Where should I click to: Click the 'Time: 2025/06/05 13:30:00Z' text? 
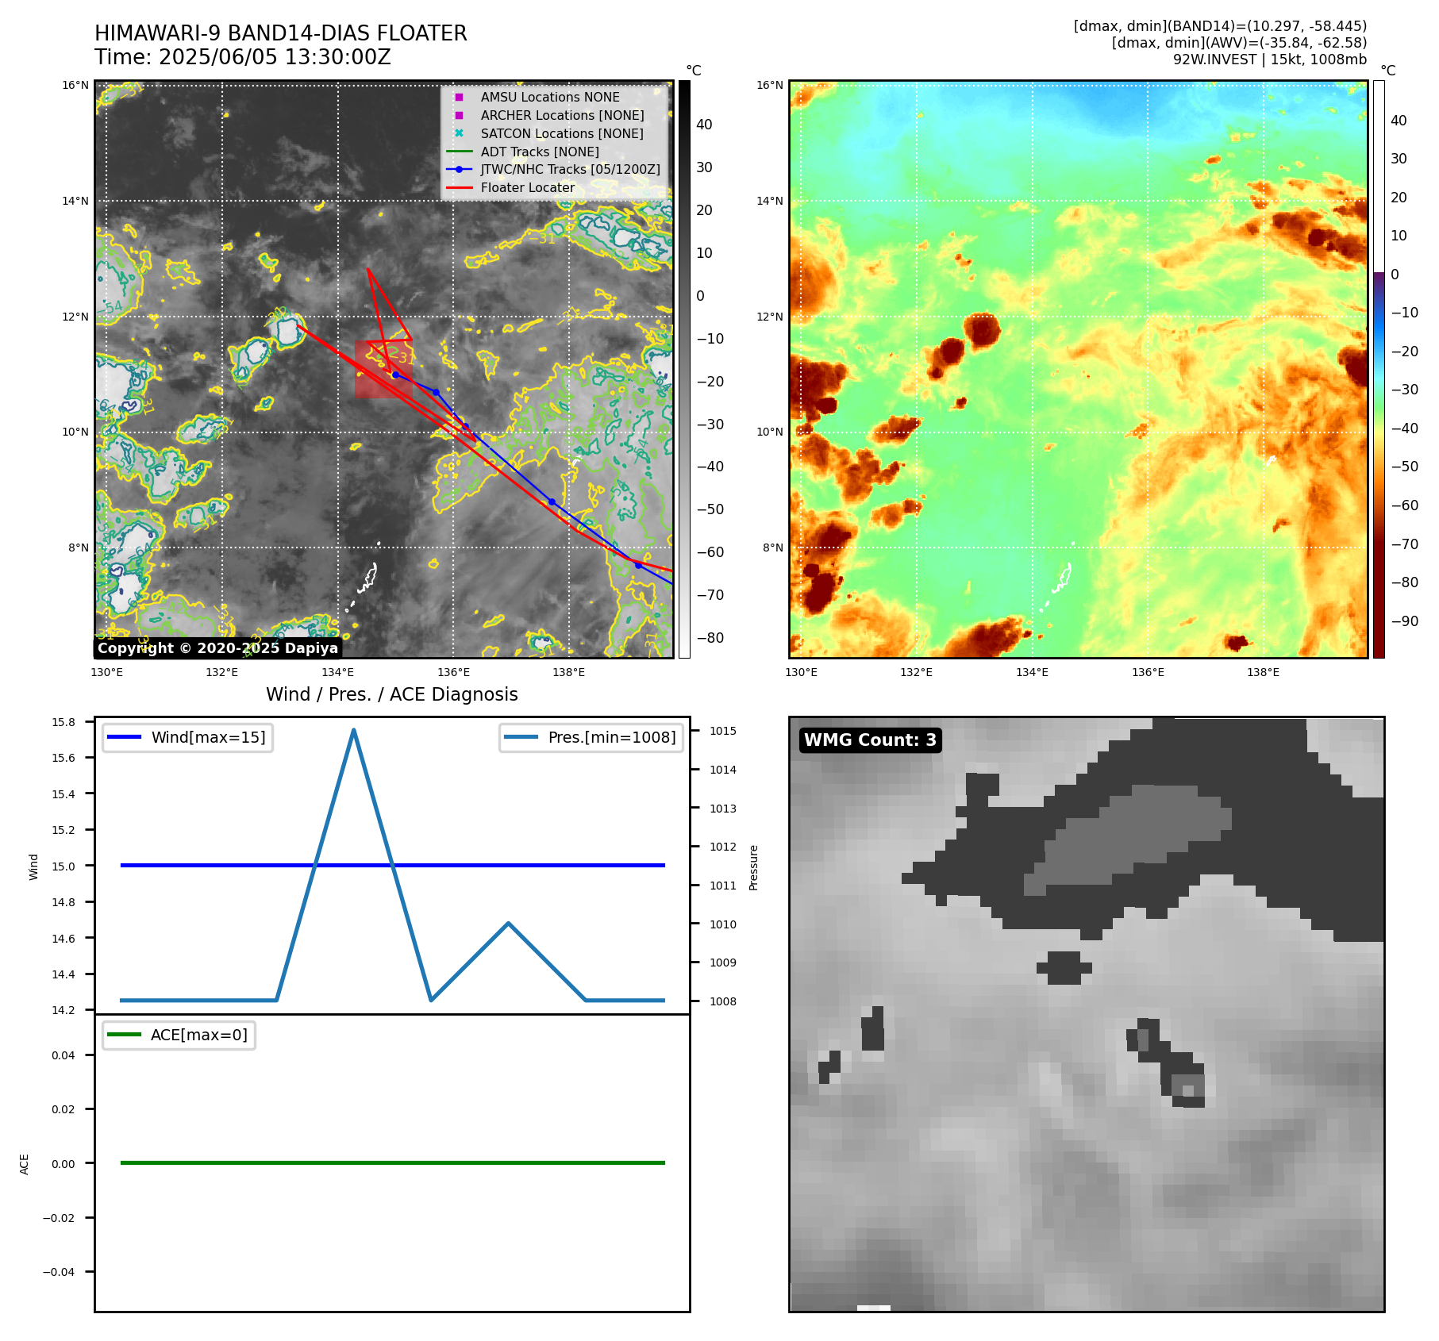pos(243,57)
